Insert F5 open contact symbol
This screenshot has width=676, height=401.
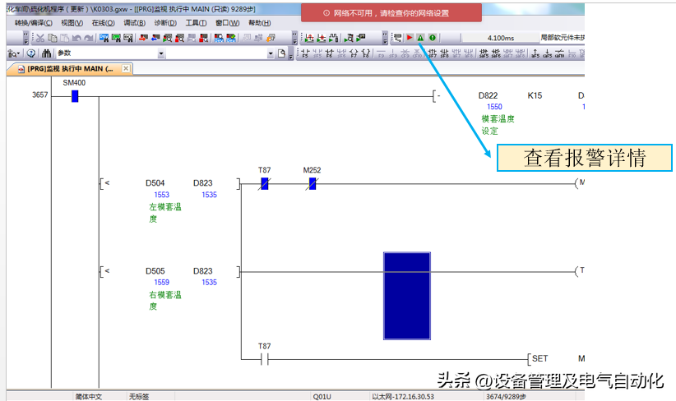(x=305, y=54)
